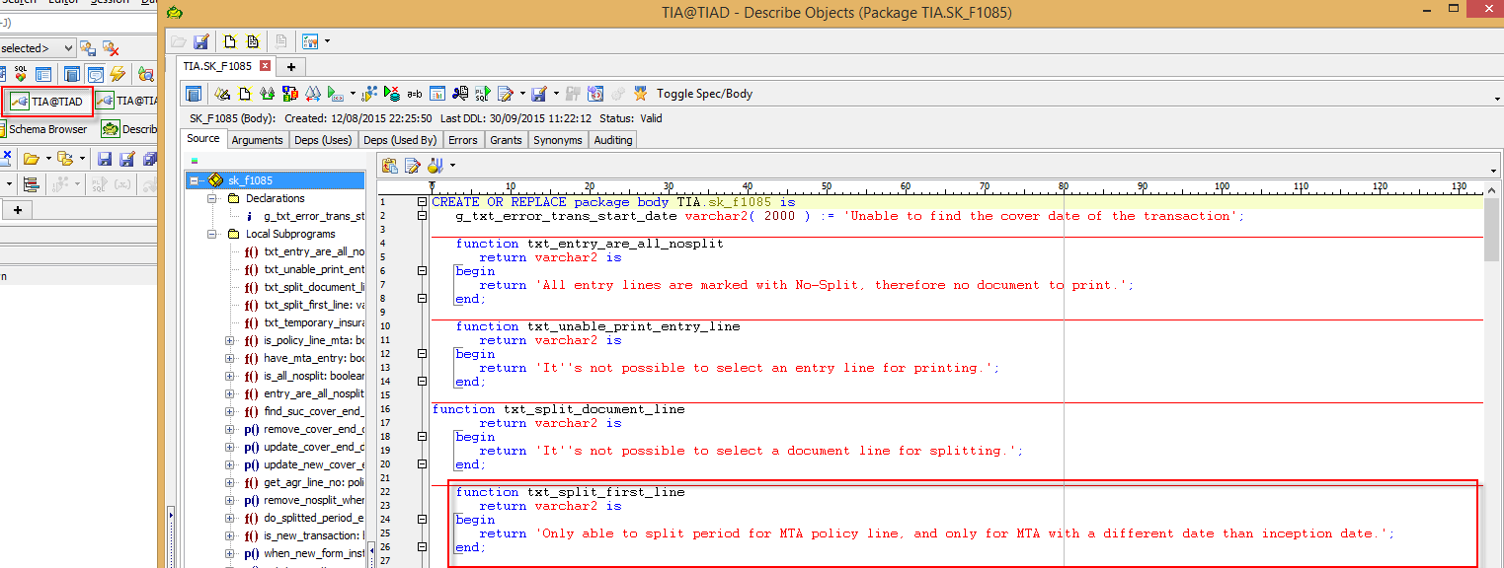The width and height of the screenshot is (1504, 568).
Task: Collapse code fold at line 1
Action: tap(422, 202)
